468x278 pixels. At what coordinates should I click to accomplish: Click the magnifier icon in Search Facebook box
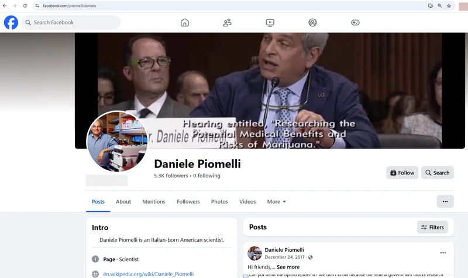click(x=28, y=22)
